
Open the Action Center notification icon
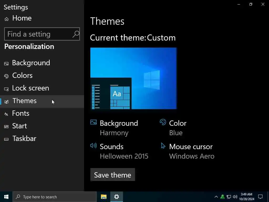pos(260,197)
